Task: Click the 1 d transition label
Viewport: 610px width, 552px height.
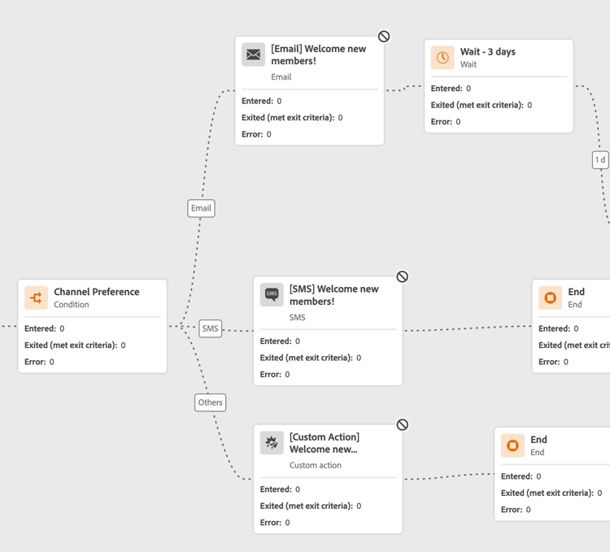Action: point(600,160)
